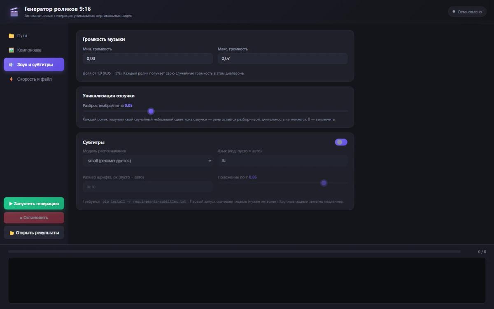Image resolution: width=494 pixels, height=309 pixels.
Task: Click the picture icon beside Компоновка
Action: tap(11, 50)
